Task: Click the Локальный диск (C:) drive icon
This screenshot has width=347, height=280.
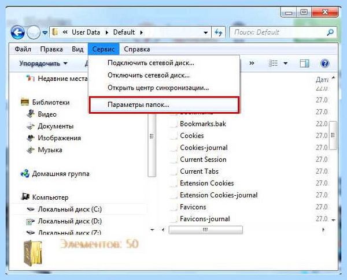Action: pos(31,209)
